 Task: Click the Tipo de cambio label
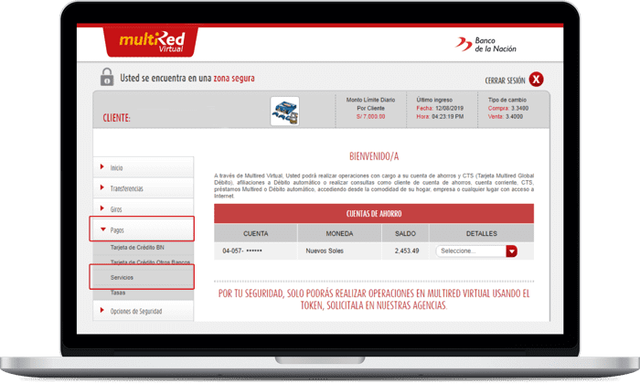click(x=507, y=100)
